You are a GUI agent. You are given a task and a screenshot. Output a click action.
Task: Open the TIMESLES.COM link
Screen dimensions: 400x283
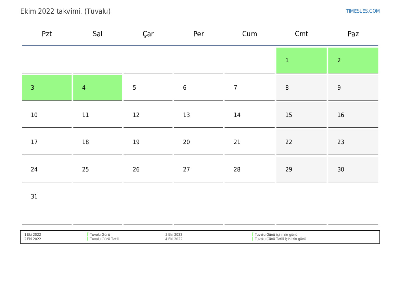363,11
